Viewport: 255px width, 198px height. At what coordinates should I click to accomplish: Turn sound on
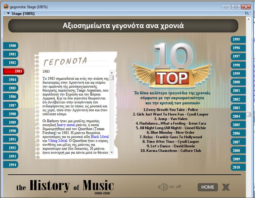[x=172, y=187]
